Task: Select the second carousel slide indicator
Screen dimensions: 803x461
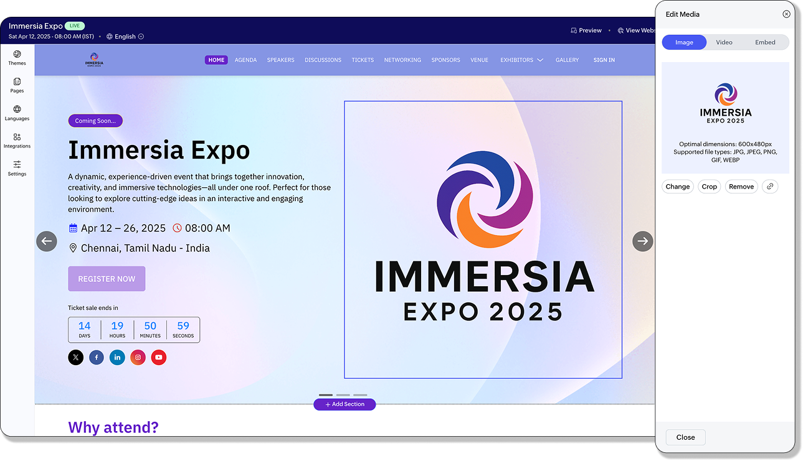Action: click(x=343, y=395)
